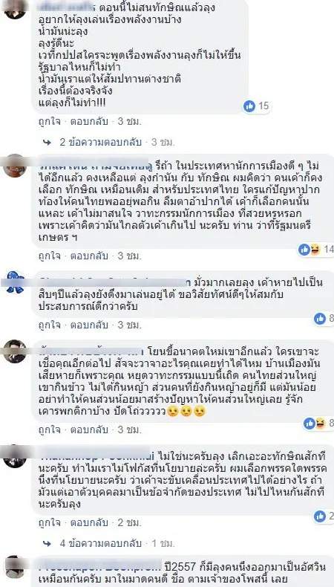Open the like icon on the "มั่วมากเลยลุง" comment
This screenshot has width=334, height=587.
tap(320, 319)
